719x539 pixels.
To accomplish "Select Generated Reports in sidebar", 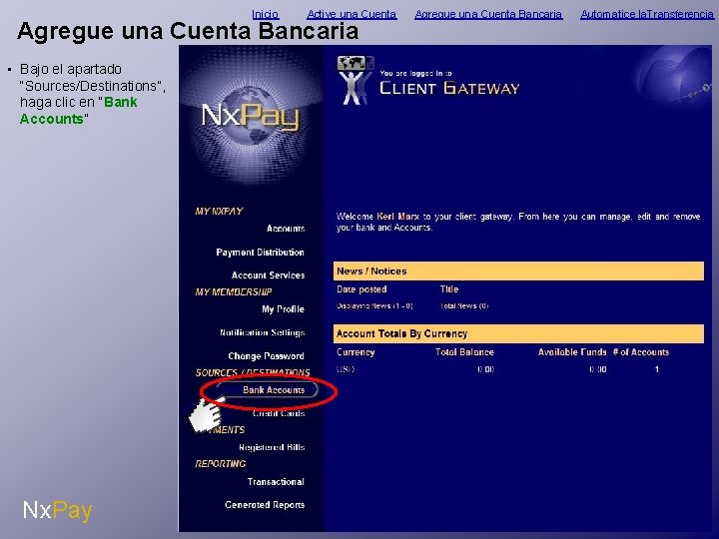I will coord(265,505).
